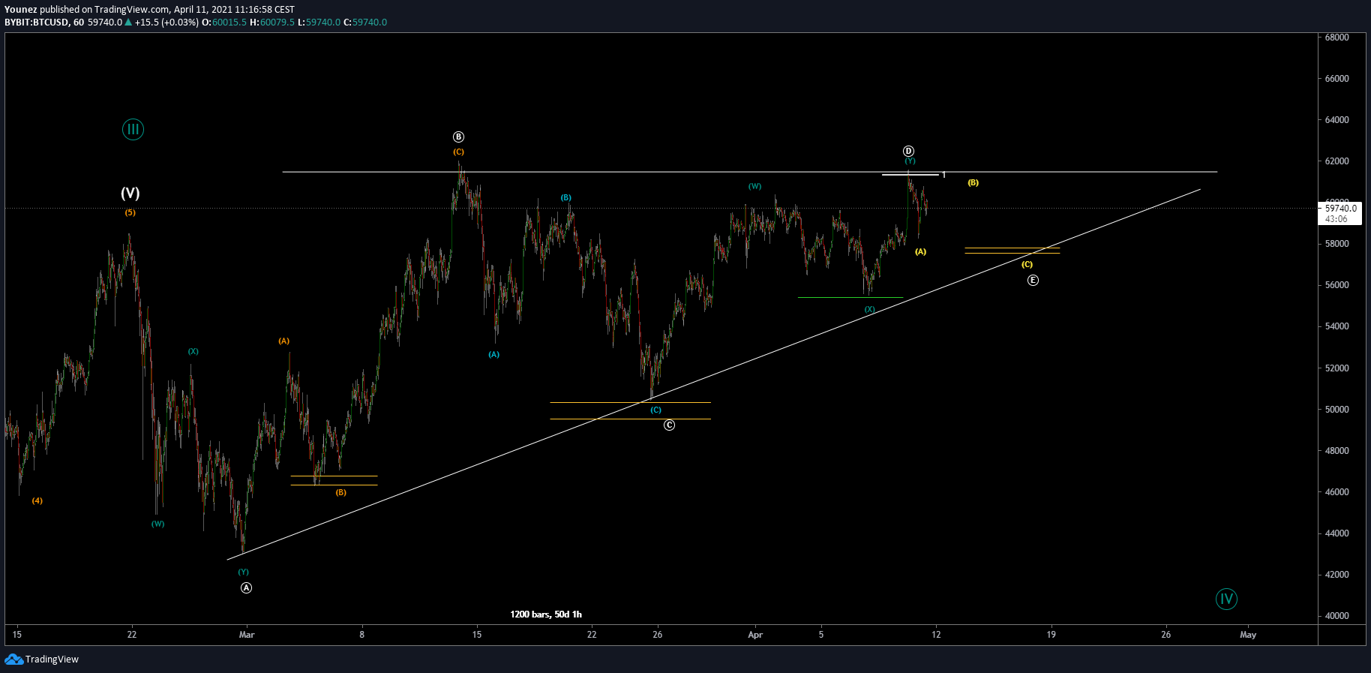Viewport: 1371px width, 673px height.
Task: Click the circled E wave marker
Action: coord(1033,281)
